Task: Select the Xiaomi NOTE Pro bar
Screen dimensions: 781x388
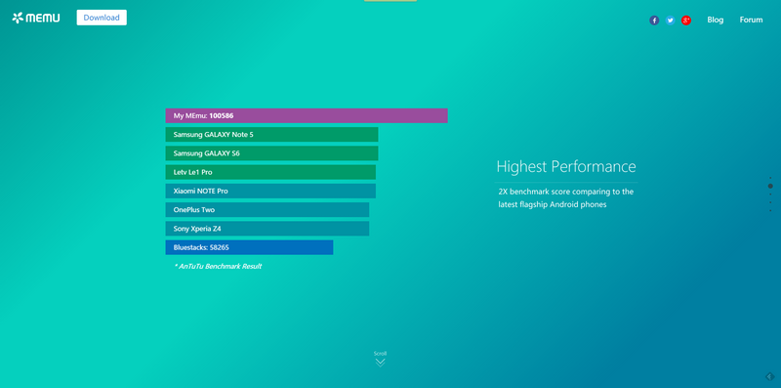Action: pyautogui.click(x=270, y=191)
